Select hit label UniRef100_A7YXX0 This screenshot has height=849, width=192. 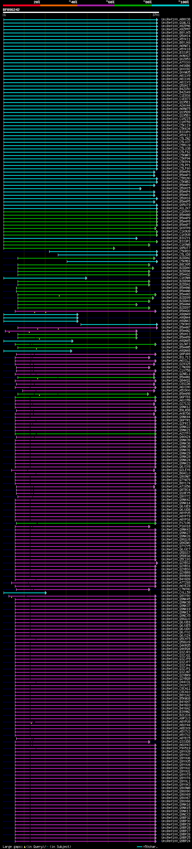(176, 63)
